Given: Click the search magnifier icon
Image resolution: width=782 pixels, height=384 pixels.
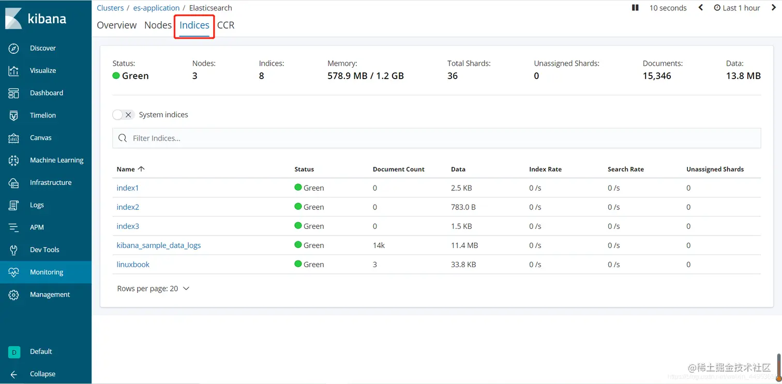Looking at the screenshot, I should point(123,138).
